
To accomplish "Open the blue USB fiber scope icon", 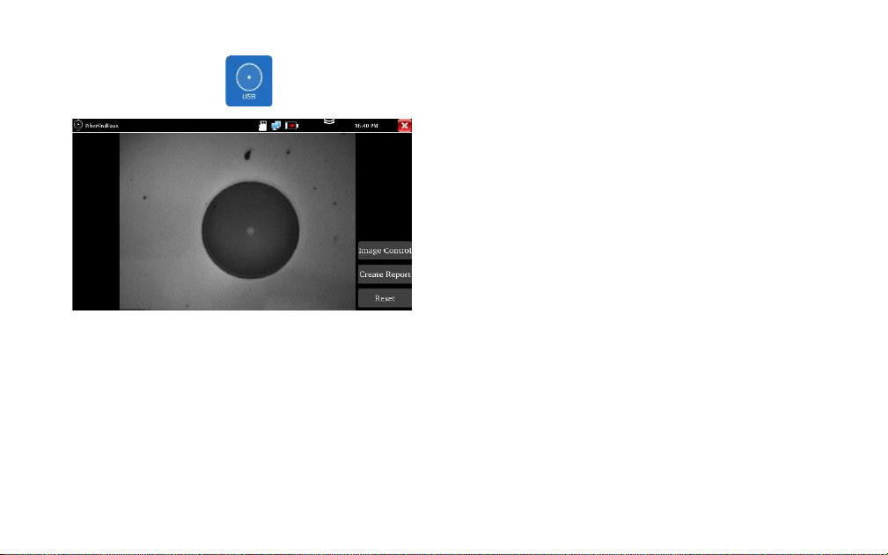I will pos(248,81).
